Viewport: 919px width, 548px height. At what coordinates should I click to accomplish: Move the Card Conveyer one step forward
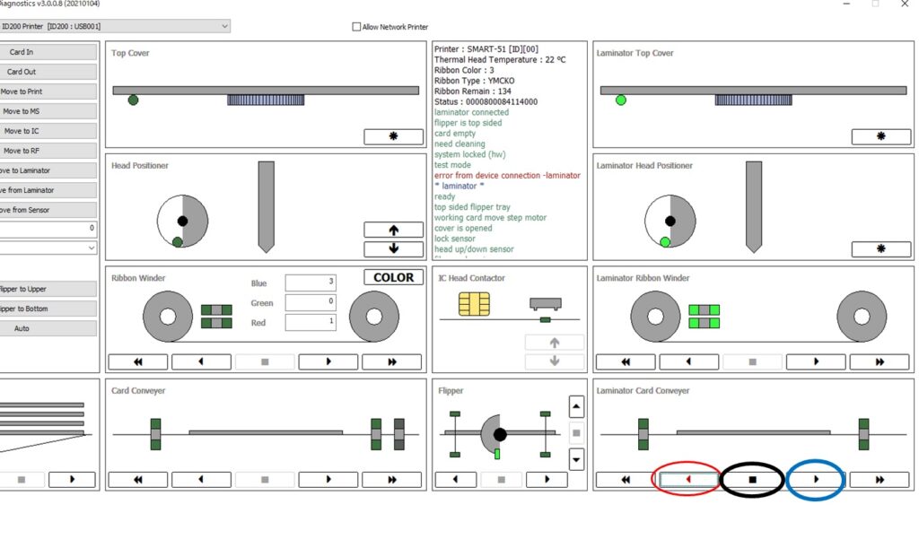(328, 480)
